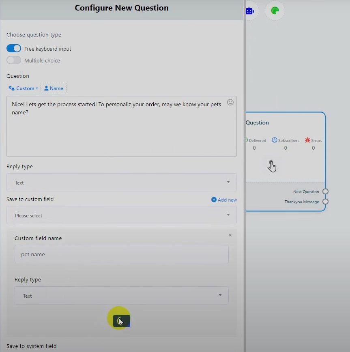Screen dimensions: 350x352
Task: Click Add new custom field link
Action: tap(224, 200)
